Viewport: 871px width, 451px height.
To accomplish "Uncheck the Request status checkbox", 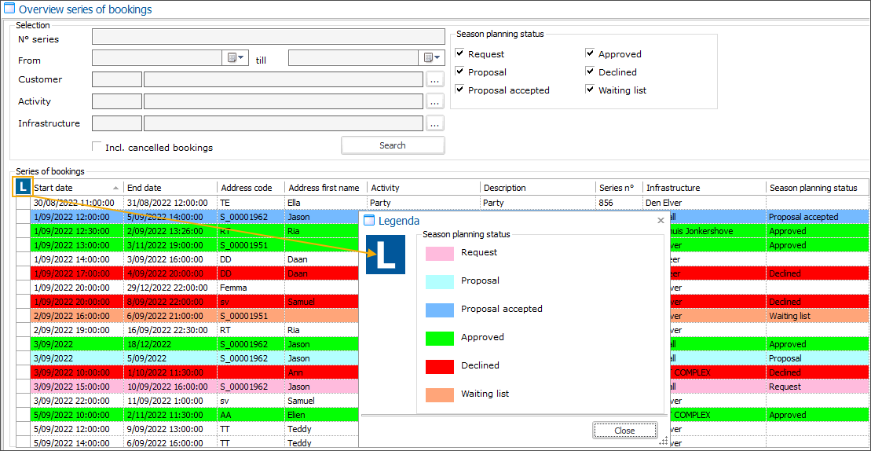I will pyautogui.click(x=459, y=54).
